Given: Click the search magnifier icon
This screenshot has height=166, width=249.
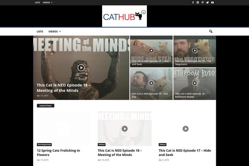Looking at the screenshot, I should 210,31.
